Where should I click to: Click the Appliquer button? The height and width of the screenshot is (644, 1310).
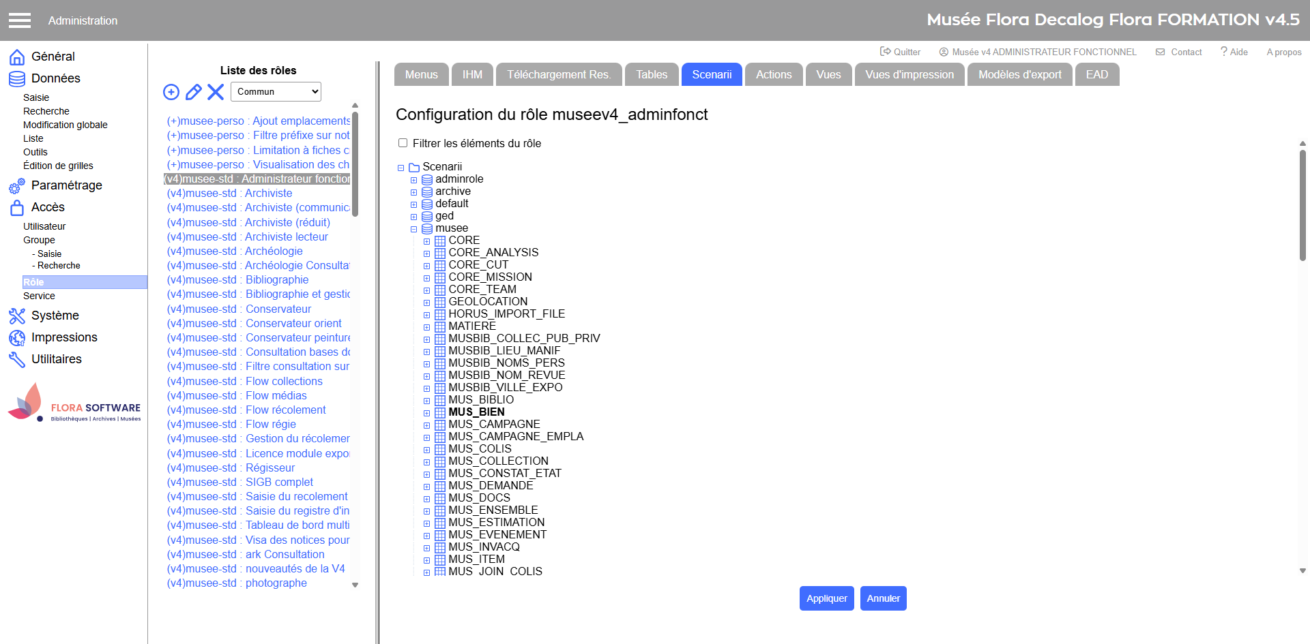(826, 598)
